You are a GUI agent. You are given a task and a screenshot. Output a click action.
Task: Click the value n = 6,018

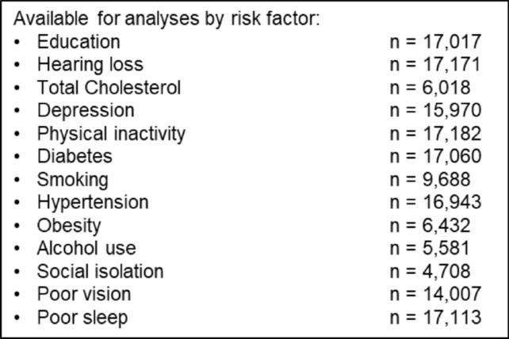430,88
